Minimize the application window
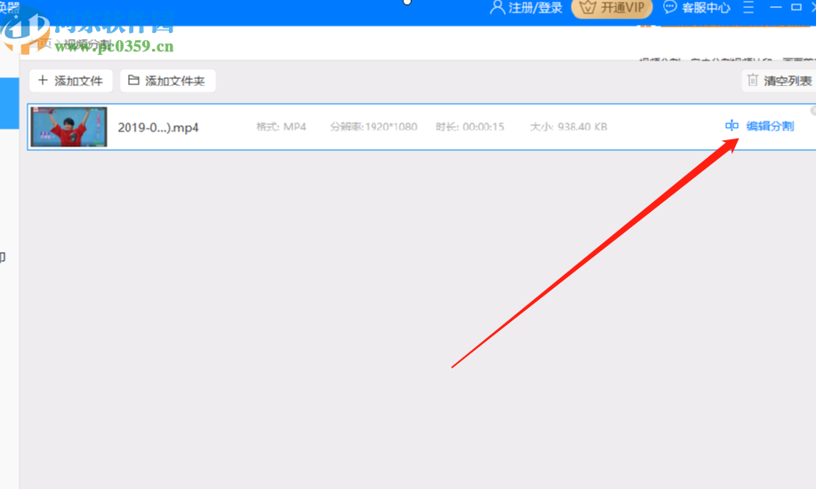816x489 pixels. (775, 7)
